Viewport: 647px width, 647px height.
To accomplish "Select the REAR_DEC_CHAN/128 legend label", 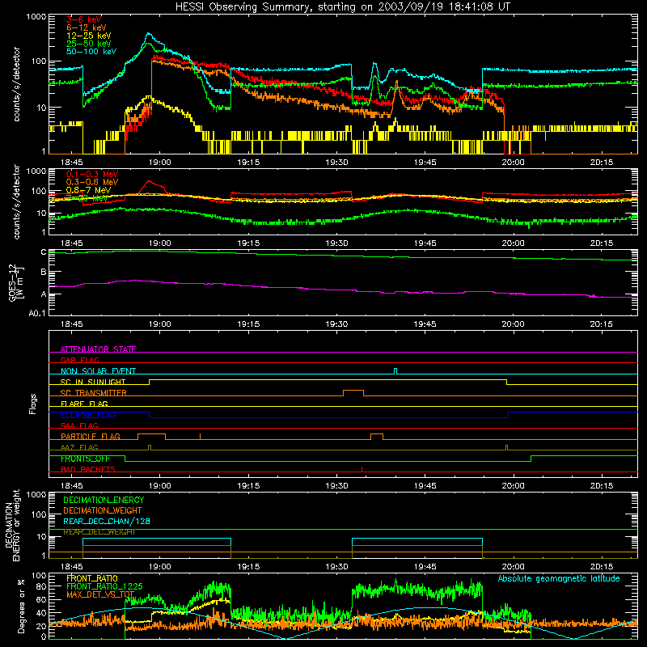I will (107, 521).
